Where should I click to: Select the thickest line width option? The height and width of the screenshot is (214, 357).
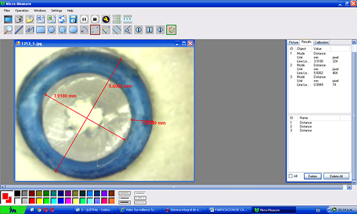[125, 202]
